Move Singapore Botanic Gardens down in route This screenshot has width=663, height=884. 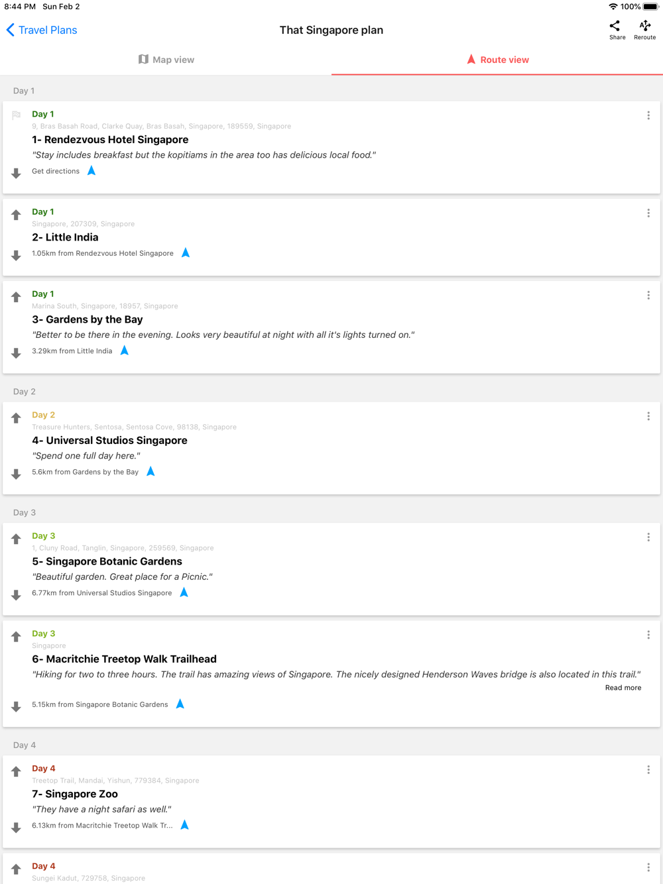[x=16, y=595]
